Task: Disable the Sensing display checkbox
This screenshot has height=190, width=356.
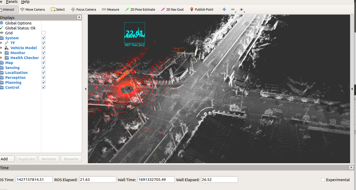Action: click(44, 67)
